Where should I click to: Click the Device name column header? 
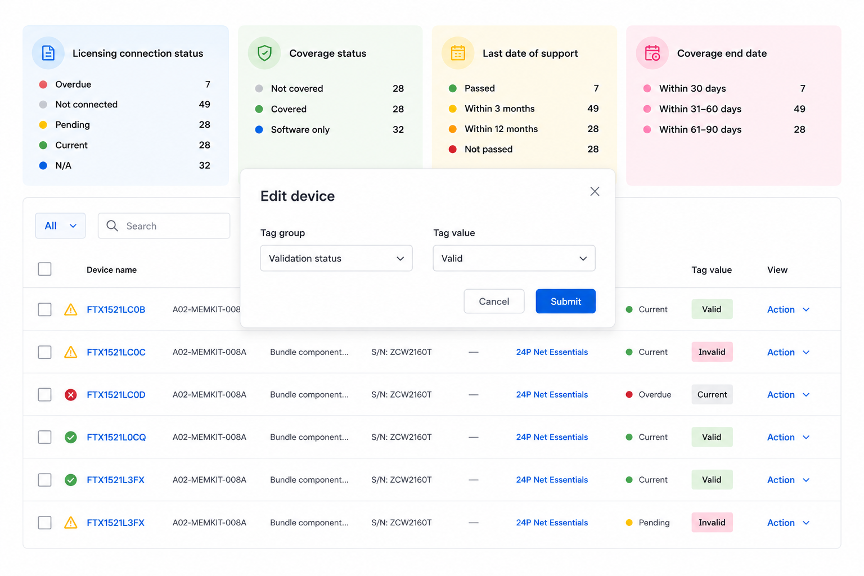tap(111, 270)
